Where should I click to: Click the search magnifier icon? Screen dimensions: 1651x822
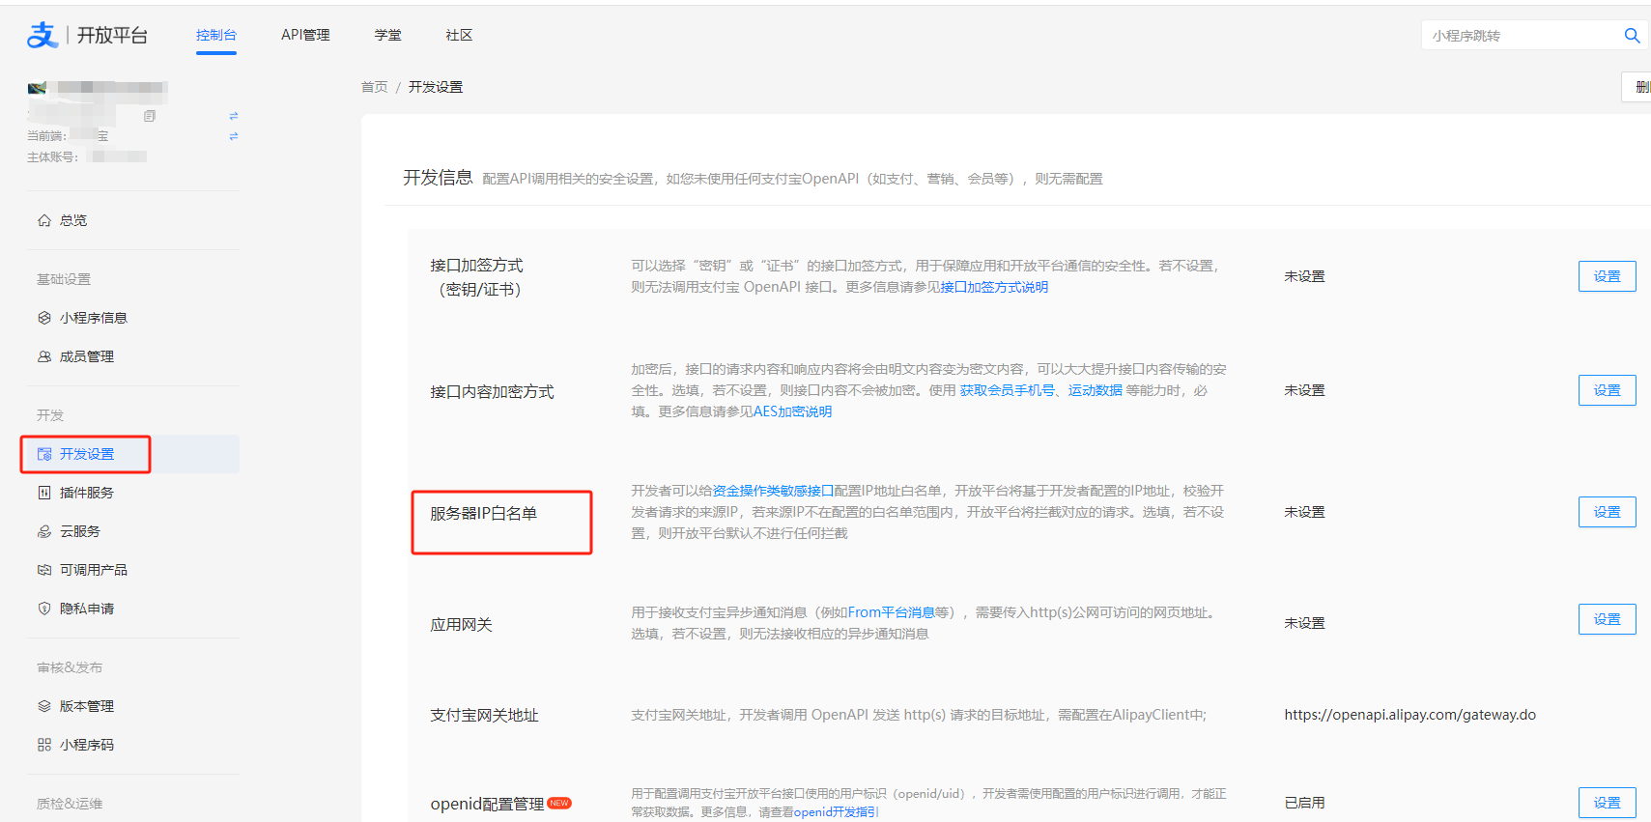(x=1632, y=36)
